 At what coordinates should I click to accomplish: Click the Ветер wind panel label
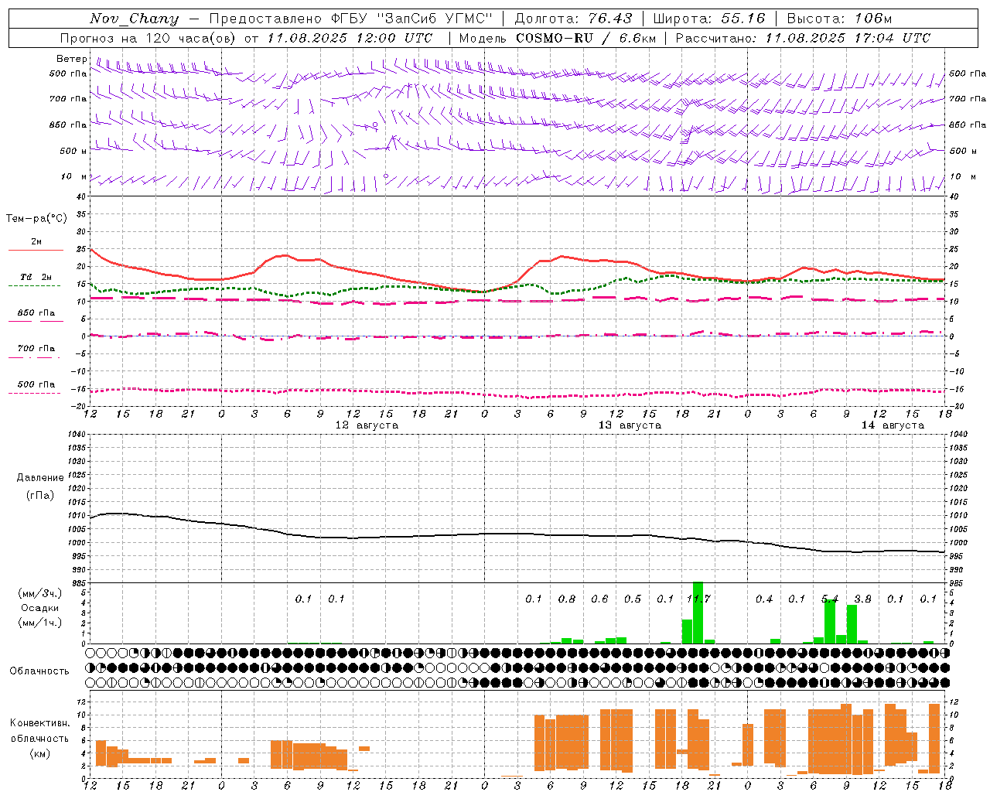[72, 59]
